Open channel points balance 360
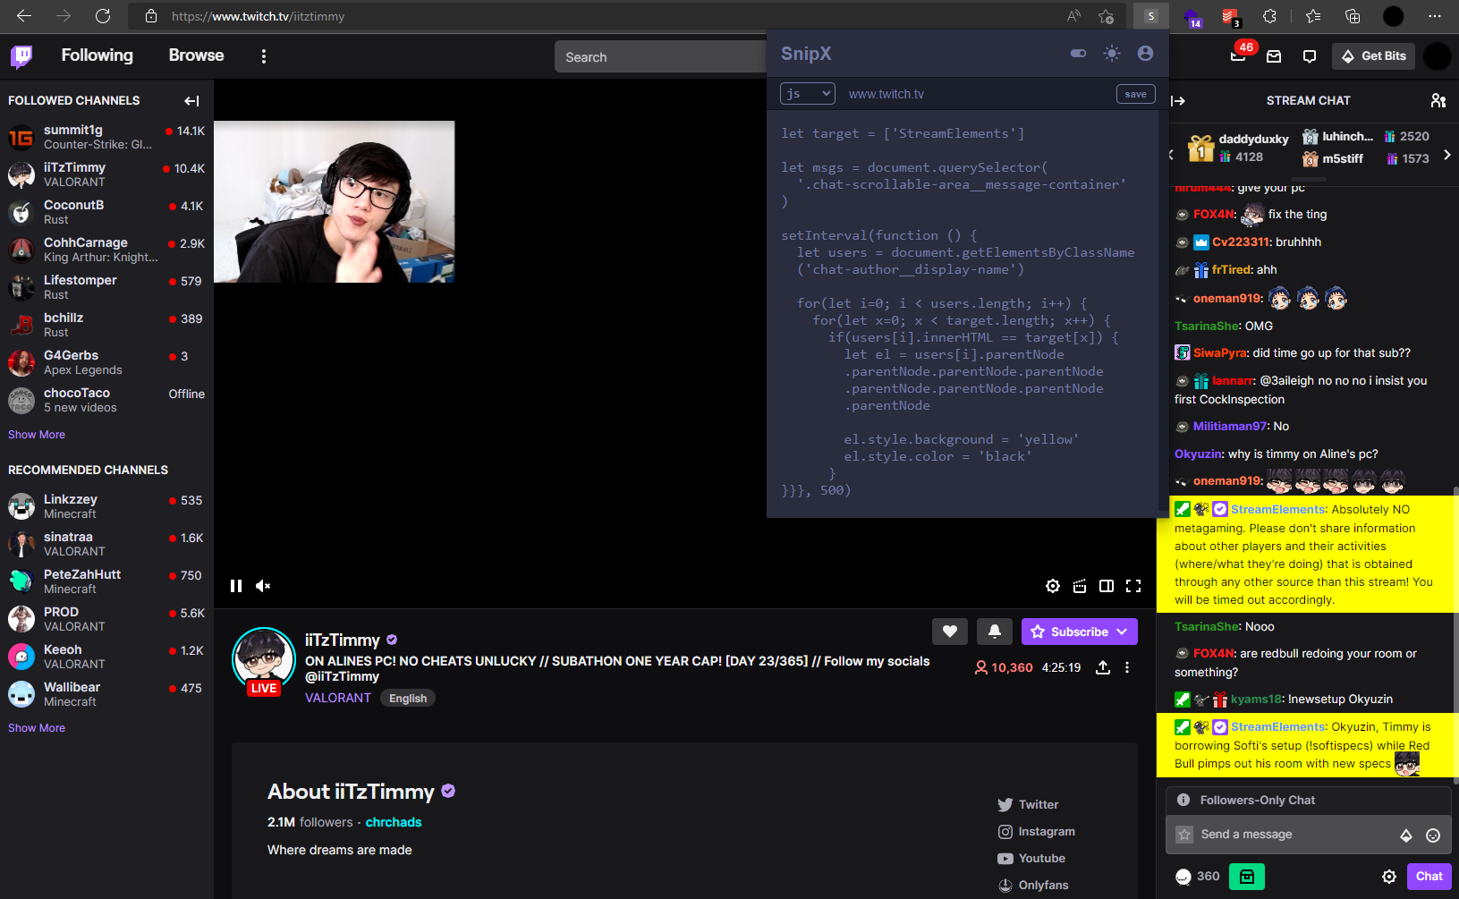The height and width of the screenshot is (899, 1459). pos(1197,877)
